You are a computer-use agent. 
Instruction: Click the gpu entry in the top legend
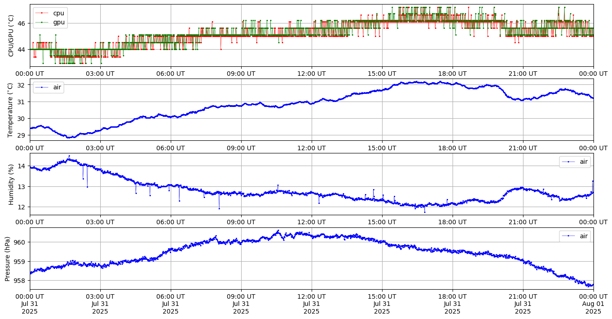coord(50,22)
